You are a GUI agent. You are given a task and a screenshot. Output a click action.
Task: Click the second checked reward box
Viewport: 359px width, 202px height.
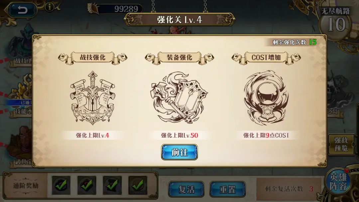pos(86,185)
